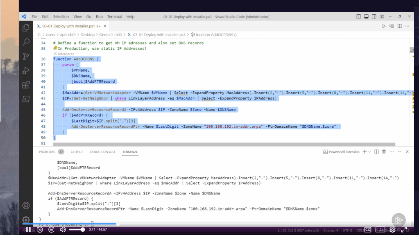This screenshot has height=235, width=419.
Task: Adjust the video volume slider
Action: pos(77,230)
